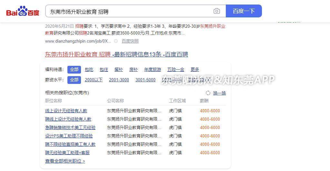Filter benefits by 包吃
330x171 pixels.
click(x=89, y=69)
